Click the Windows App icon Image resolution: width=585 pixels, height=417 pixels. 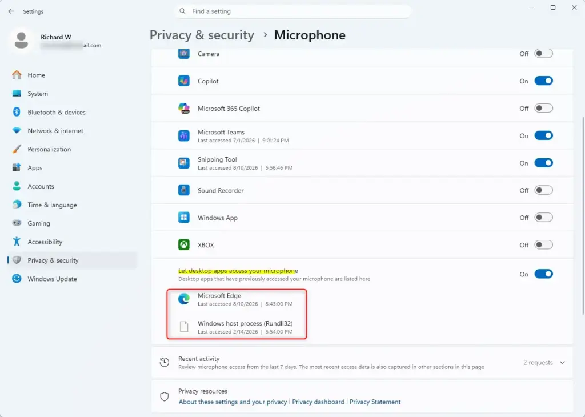click(x=183, y=218)
